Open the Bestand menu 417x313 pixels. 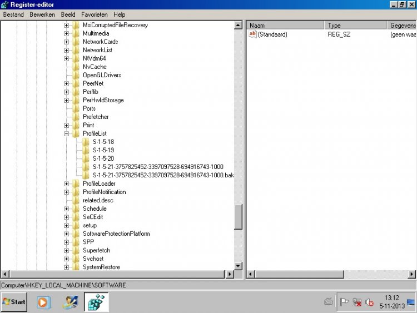click(x=13, y=14)
